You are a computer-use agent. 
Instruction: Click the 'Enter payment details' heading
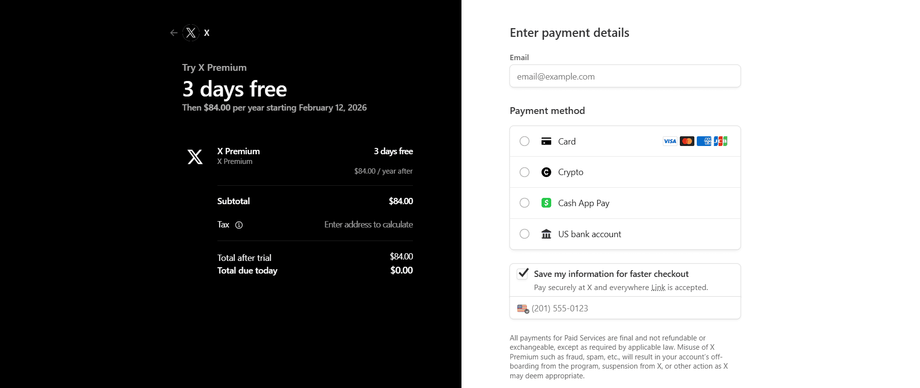[x=570, y=33]
